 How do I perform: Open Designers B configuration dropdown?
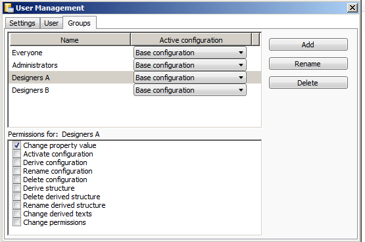point(189,90)
